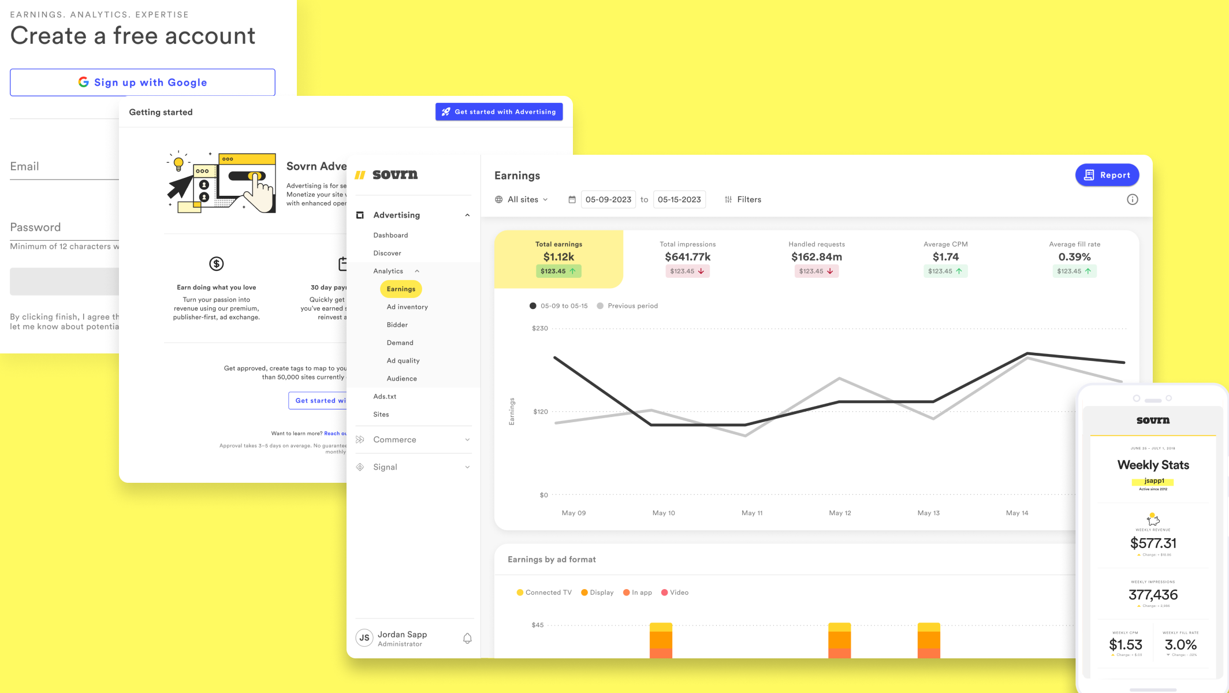Image resolution: width=1229 pixels, height=693 pixels.
Task: Click the Sovrn logo in the sidebar
Action: (388, 174)
